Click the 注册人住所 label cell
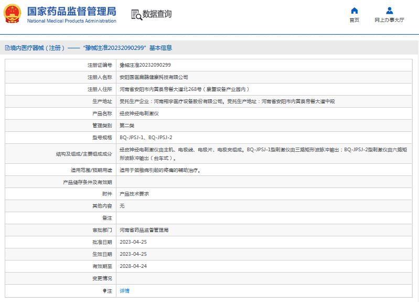 (61, 89)
